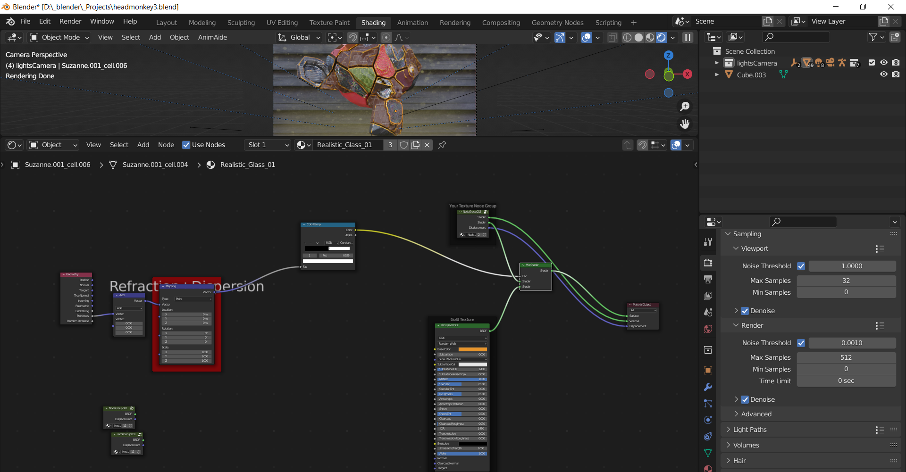Open the World properties tab

coord(708,329)
